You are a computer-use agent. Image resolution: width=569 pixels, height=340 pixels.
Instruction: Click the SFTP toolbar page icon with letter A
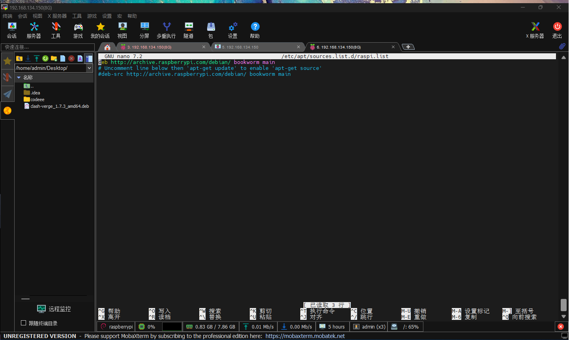[80, 58]
